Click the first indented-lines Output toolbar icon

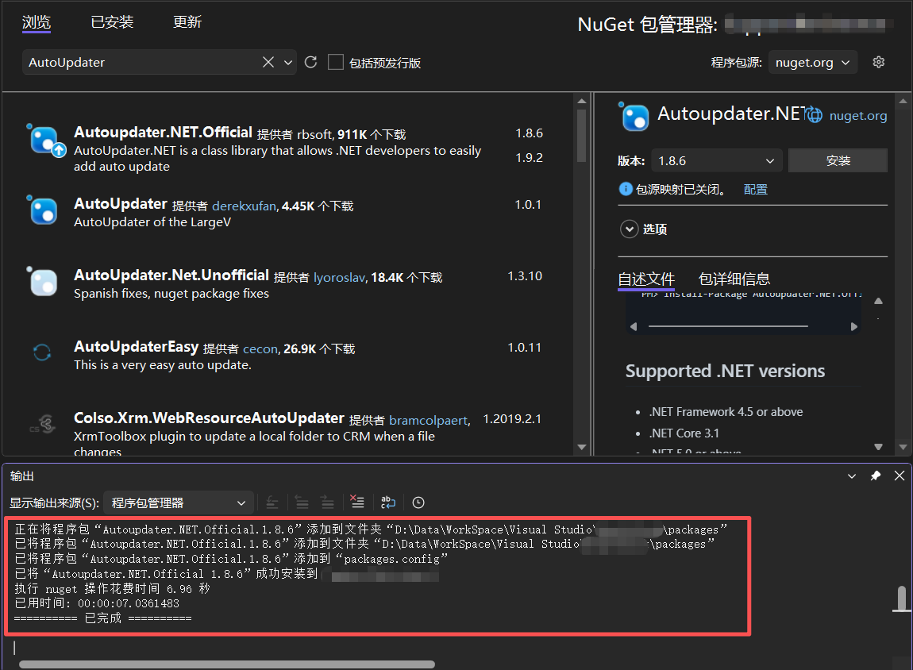tap(301, 502)
